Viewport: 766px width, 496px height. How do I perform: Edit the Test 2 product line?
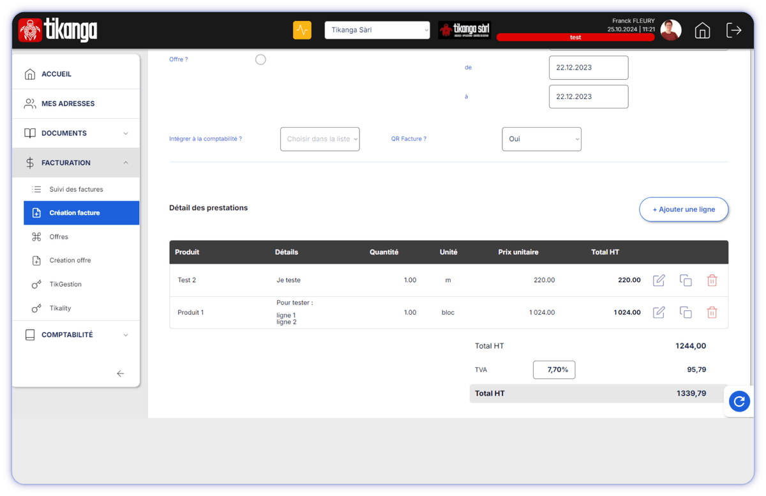coord(659,280)
